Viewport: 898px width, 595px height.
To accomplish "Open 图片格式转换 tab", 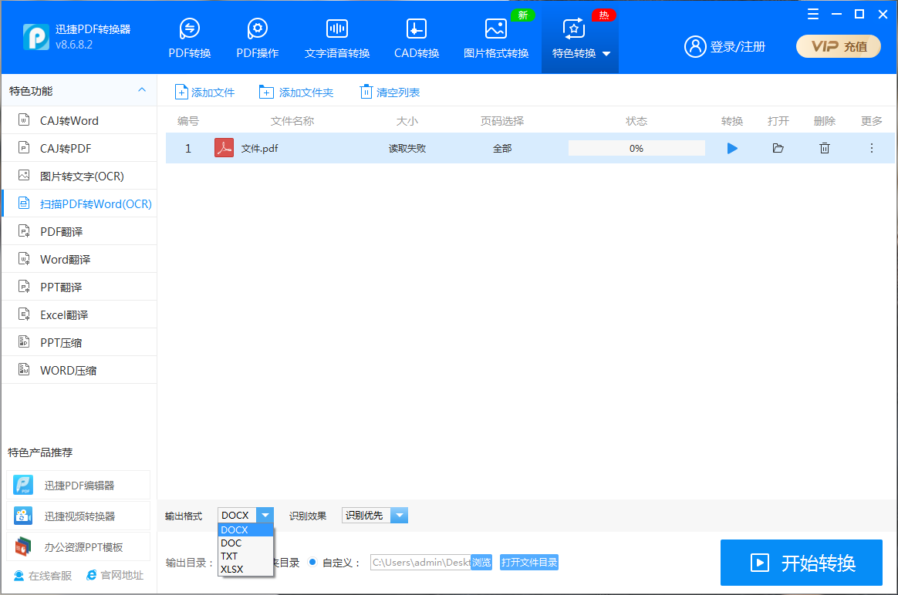I will (496, 39).
